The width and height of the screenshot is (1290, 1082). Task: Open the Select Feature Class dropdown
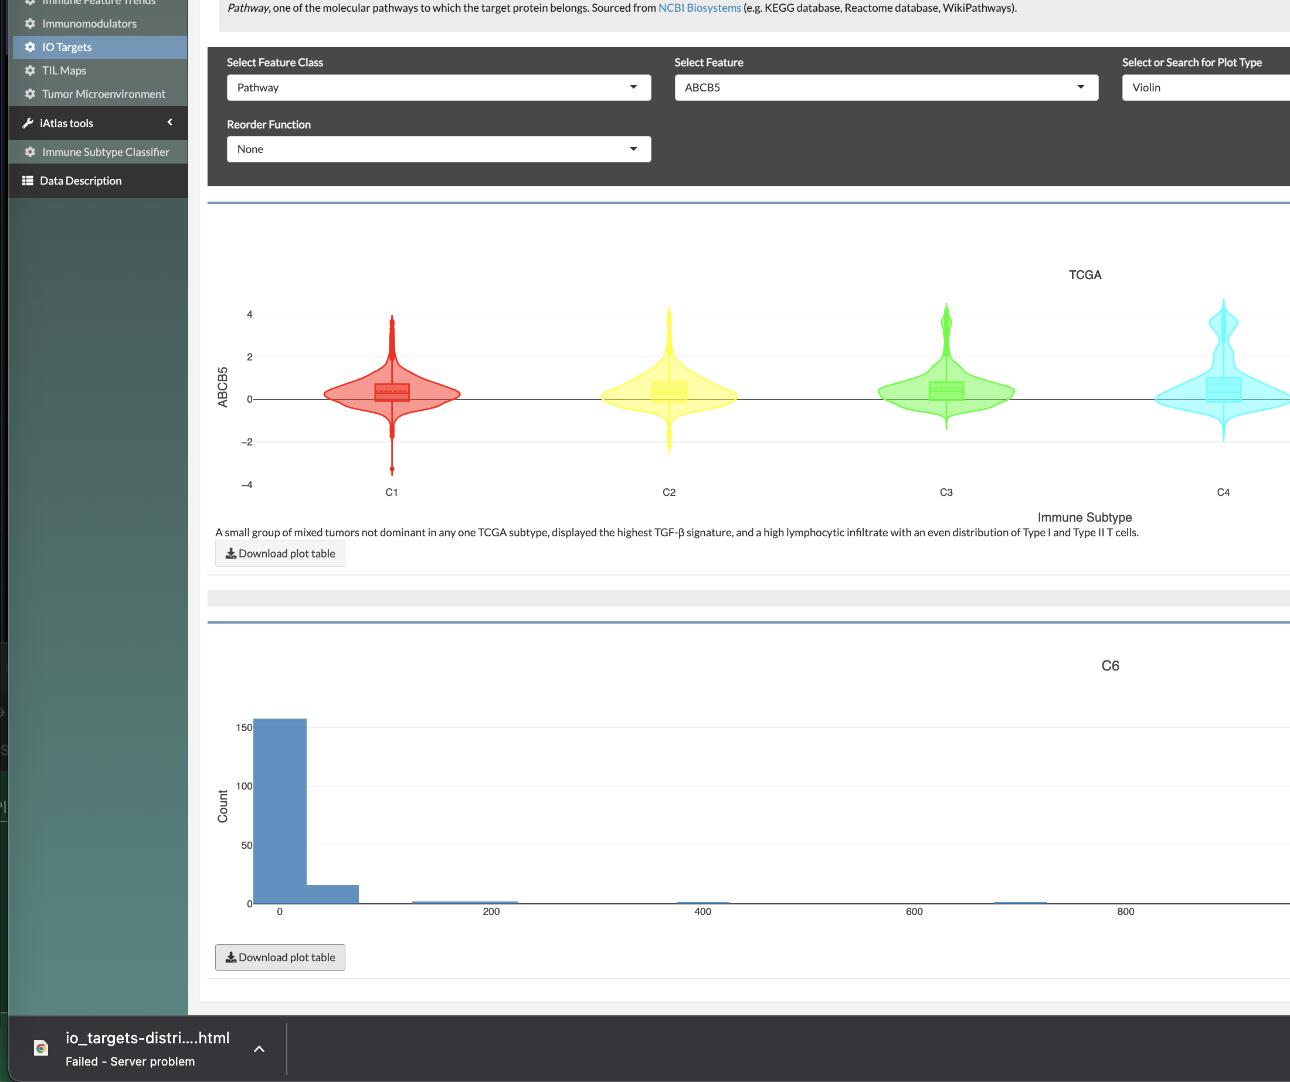click(x=438, y=87)
